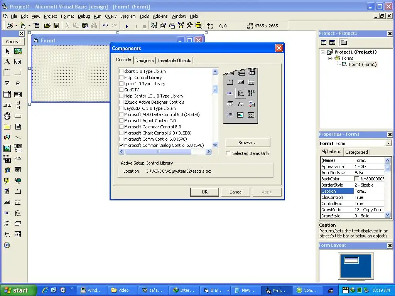Select the Frame tool in toolbox

[x=7, y=73]
